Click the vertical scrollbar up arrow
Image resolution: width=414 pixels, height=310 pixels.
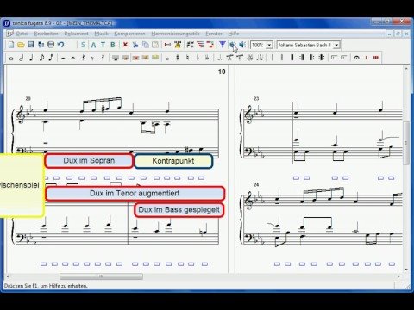pyautogui.click(x=406, y=69)
